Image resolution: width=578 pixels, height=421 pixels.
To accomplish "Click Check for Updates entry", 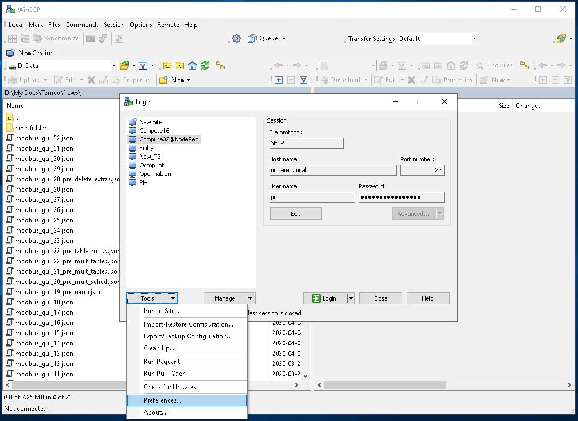I will [187, 387].
